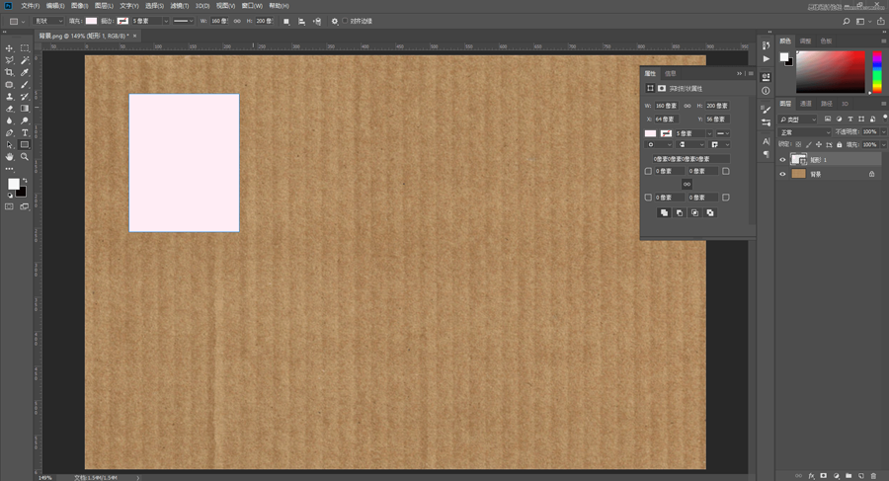Open the 类型 layer filter dropdown
The height and width of the screenshot is (481, 889).
click(798, 120)
